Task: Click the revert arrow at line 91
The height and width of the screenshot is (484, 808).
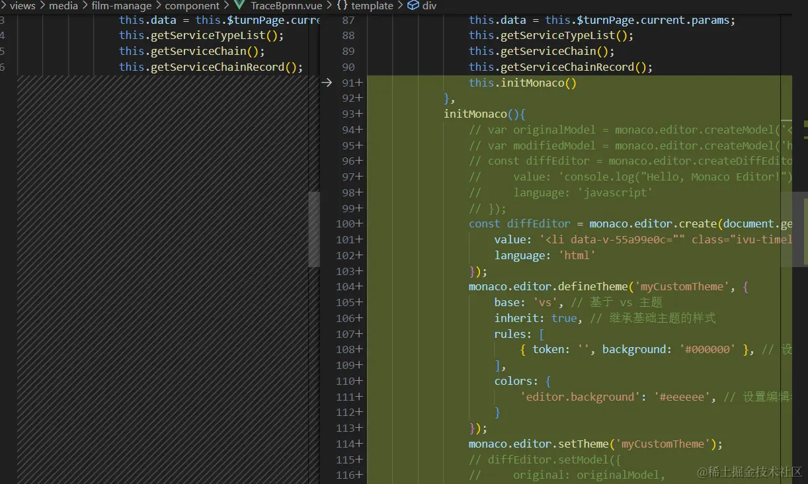Action: pyautogui.click(x=327, y=83)
